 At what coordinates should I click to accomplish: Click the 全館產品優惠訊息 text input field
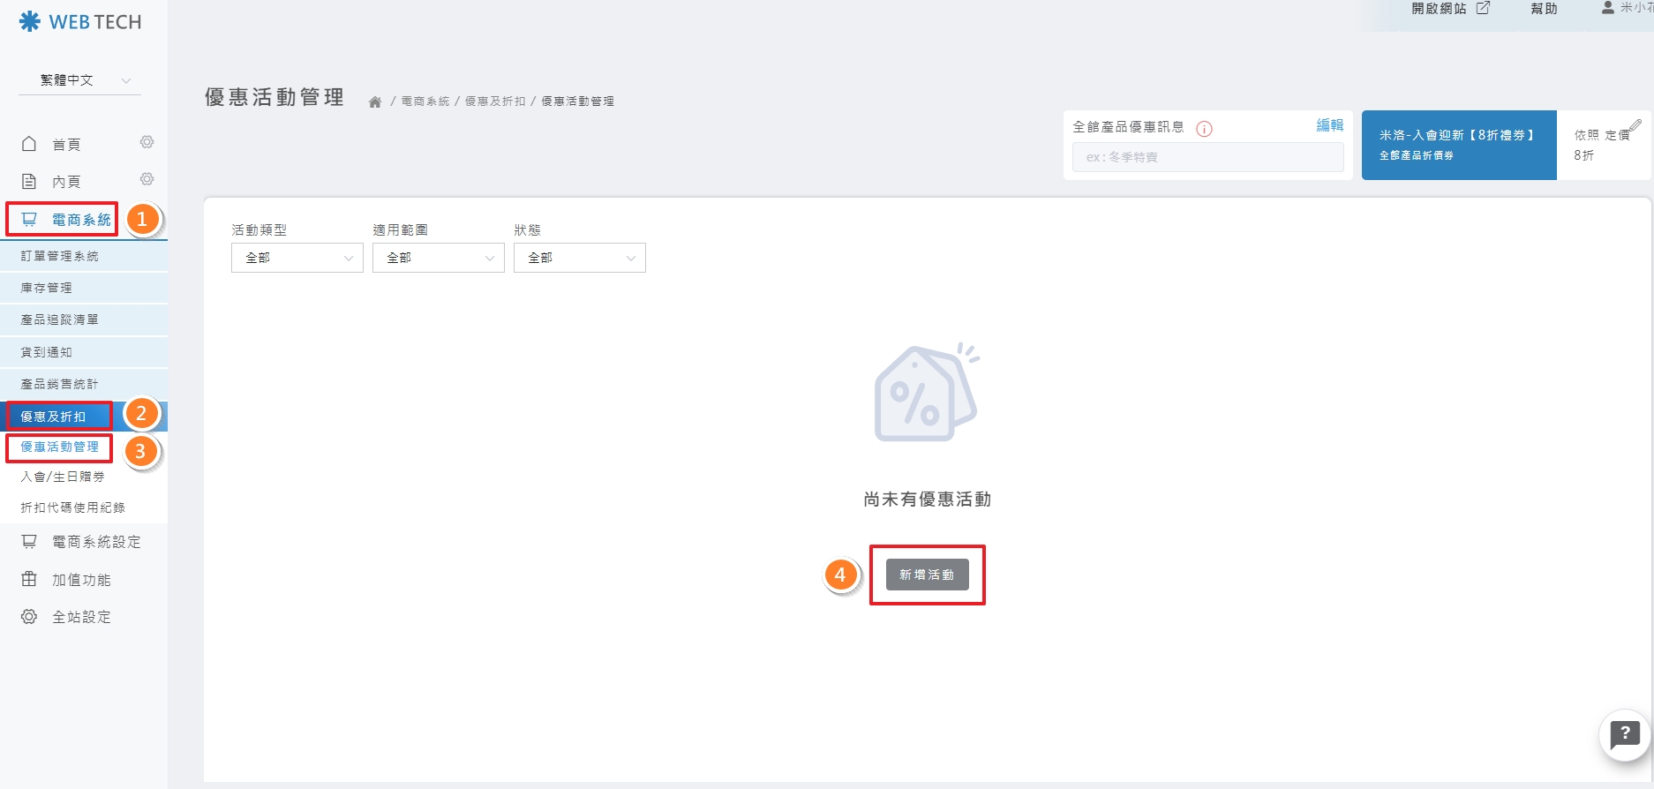pyautogui.click(x=1207, y=157)
